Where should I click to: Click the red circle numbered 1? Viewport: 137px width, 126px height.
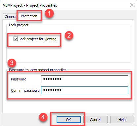pos(49,13)
